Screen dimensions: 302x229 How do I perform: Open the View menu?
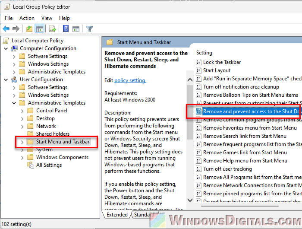47,18
